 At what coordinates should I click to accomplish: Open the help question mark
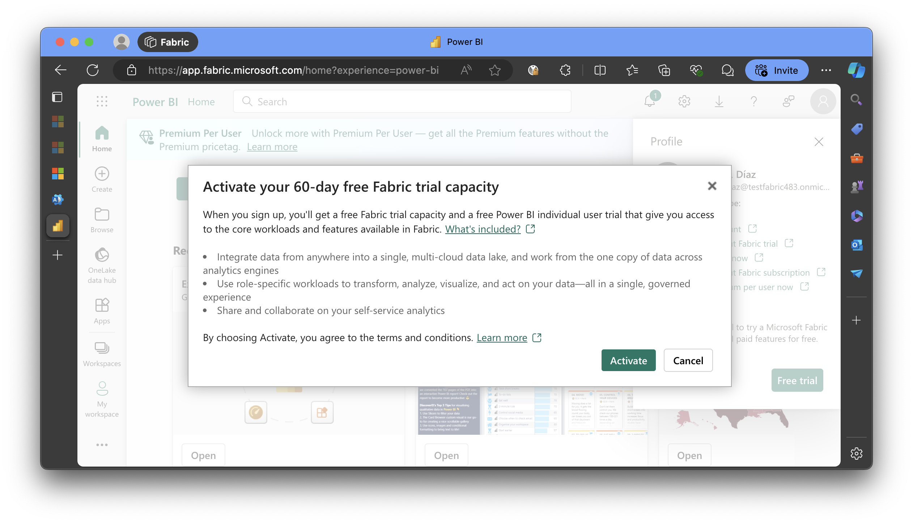[x=754, y=101]
